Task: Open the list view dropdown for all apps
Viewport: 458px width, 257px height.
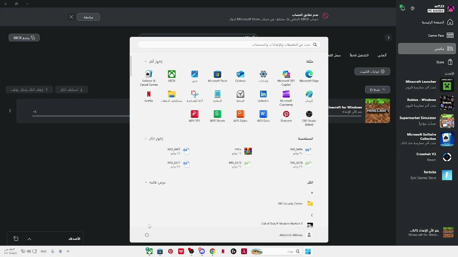Action: pyautogui.click(x=155, y=182)
